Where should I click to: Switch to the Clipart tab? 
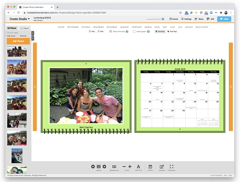coord(24,28)
